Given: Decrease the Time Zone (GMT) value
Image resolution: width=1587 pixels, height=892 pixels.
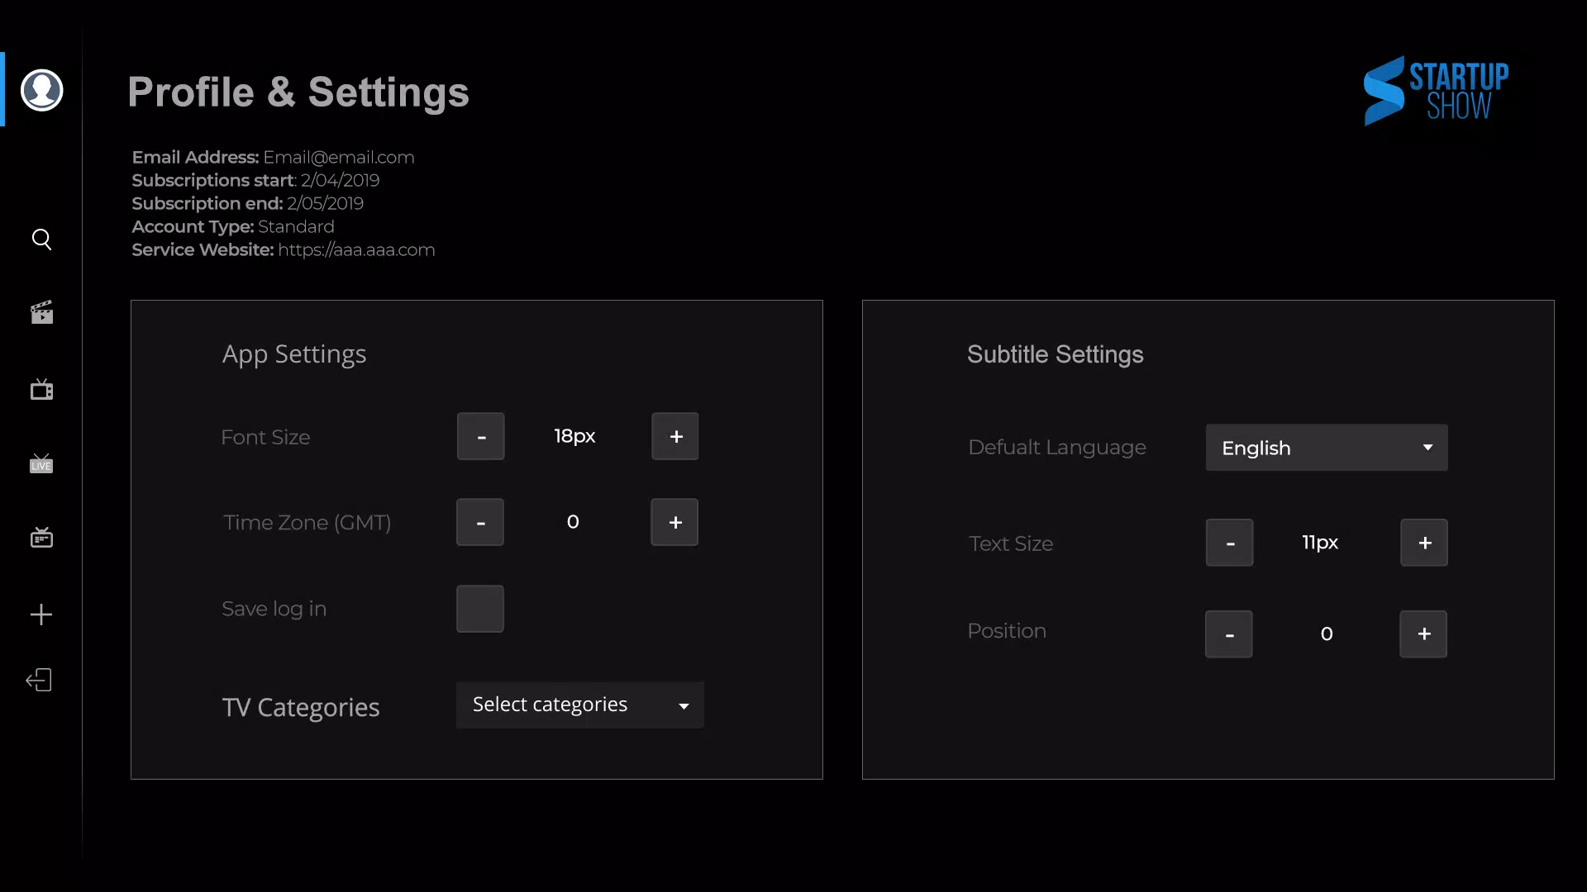Looking at the screenshot, I should pos(480,522).
